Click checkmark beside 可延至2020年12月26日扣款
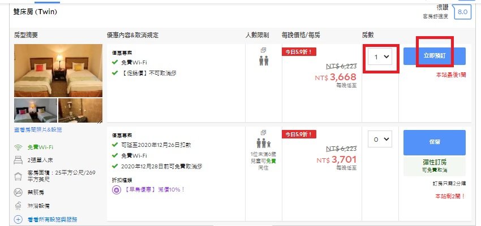This screenshot has height=226, width=481. 115,145
